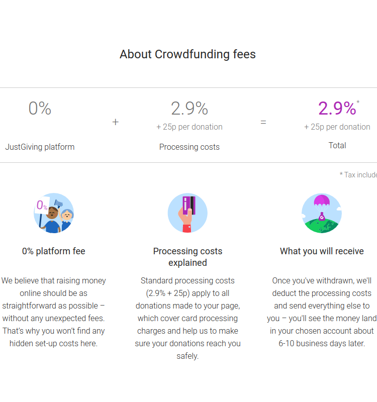Click the What you will receive heading
377x402 pixels.
pos(322,251)
